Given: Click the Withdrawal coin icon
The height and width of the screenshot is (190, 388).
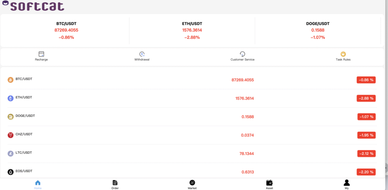Looking at the screenshot, I should [x=142, y=54].
